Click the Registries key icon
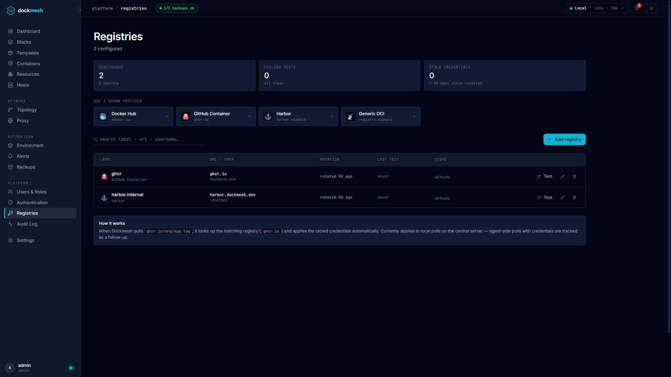This screenshot has height=377, width=671. (10, 213)
